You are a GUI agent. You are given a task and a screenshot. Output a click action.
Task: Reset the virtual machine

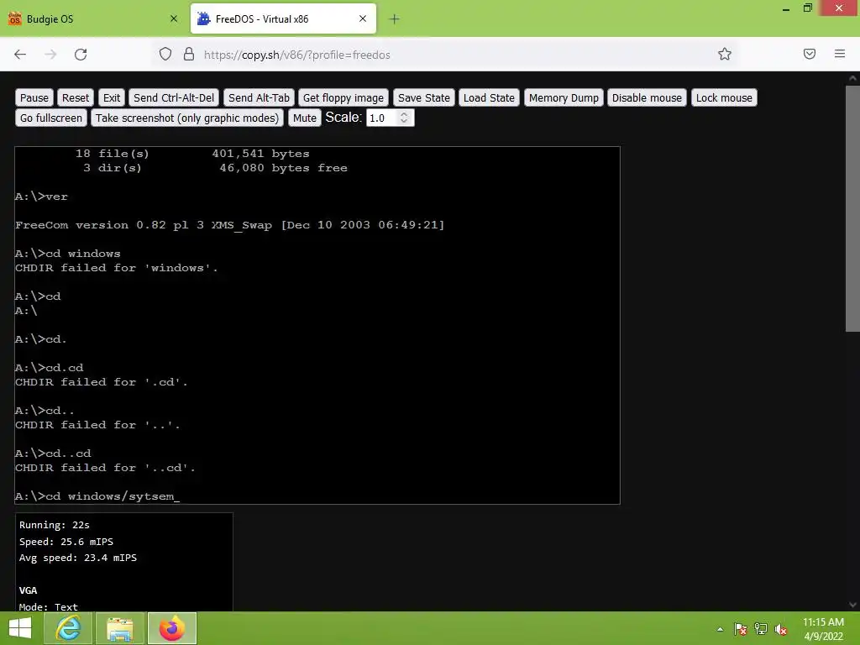point(75,97)
